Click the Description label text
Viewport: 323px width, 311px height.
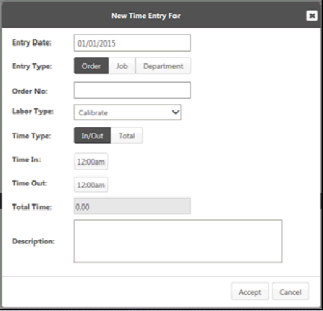coord(33,241)
